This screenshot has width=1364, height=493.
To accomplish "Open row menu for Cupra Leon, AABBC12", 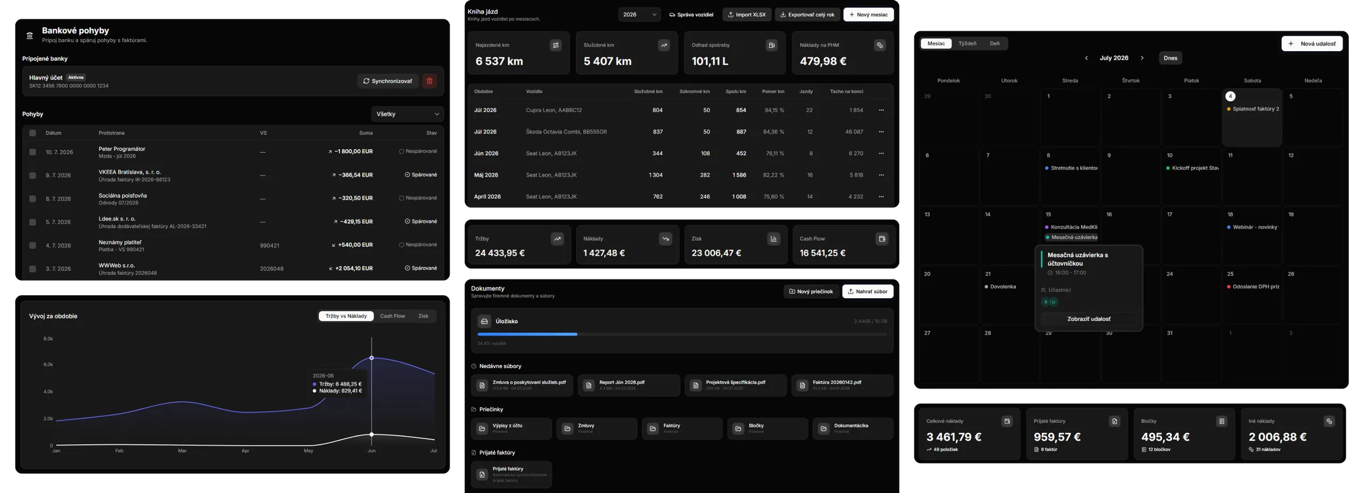I will click(881, 110).
